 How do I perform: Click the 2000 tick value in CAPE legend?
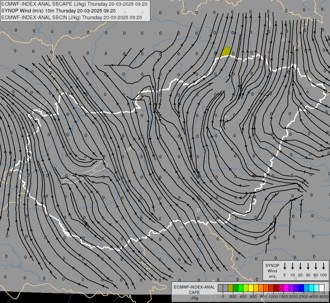pos(294,297)
